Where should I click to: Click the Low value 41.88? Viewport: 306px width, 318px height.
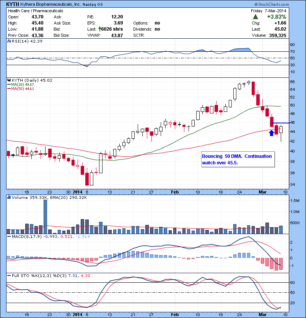(37, 29)
